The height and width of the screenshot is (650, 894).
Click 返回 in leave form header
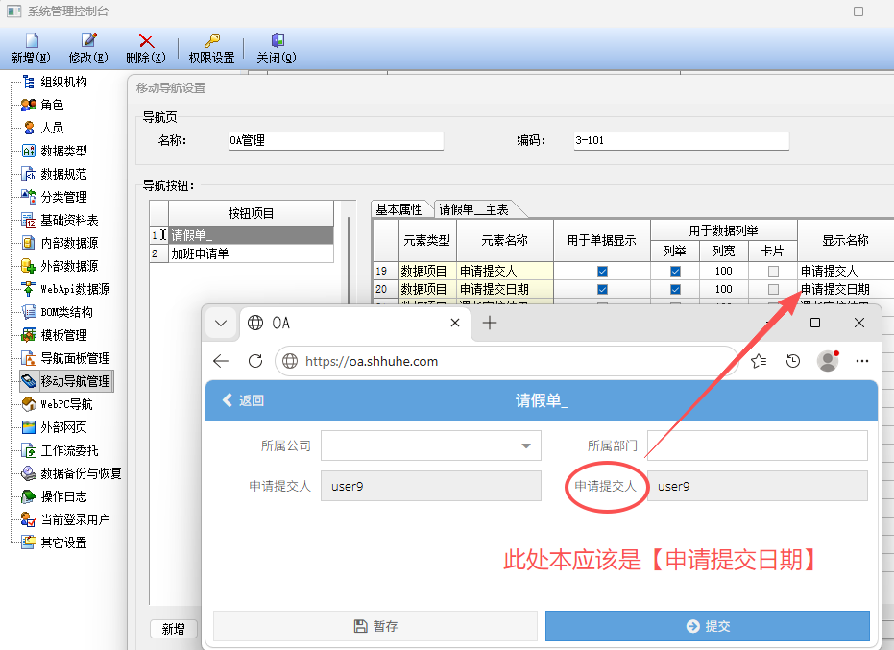coord(244,400)
